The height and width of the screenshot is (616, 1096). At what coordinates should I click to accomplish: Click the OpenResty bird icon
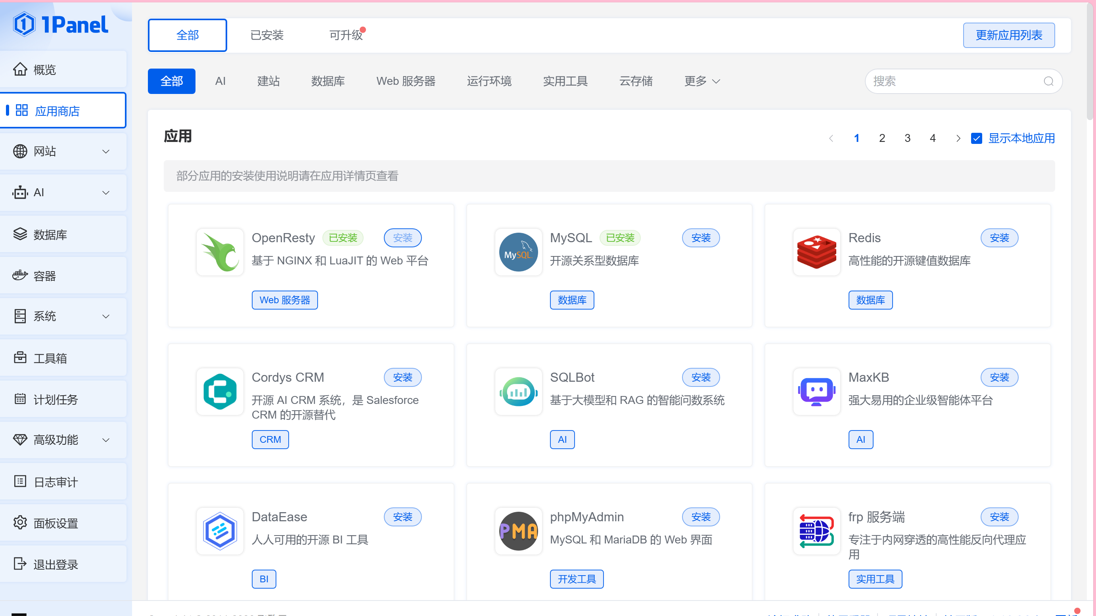[x=220, y=252]
